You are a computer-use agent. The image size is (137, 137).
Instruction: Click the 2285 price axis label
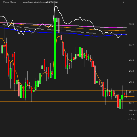point(131,24)
